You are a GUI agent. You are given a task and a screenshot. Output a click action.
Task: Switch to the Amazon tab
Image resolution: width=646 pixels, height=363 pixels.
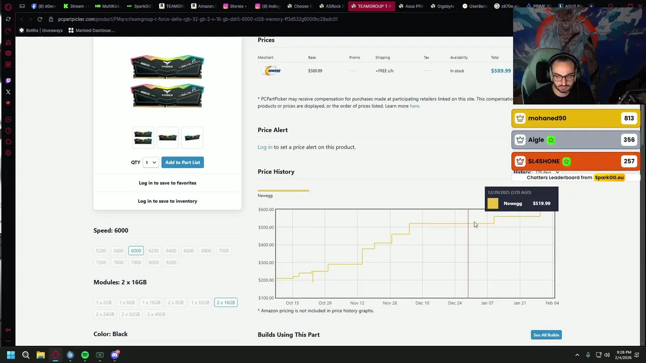[202, 6]
